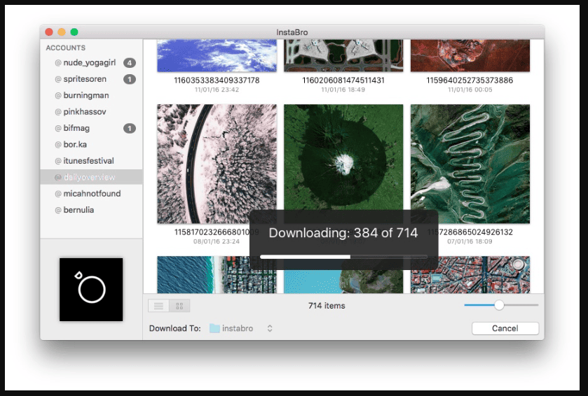
Task: Click the date 11/01/16 00:05
Action: pos(470,90)
